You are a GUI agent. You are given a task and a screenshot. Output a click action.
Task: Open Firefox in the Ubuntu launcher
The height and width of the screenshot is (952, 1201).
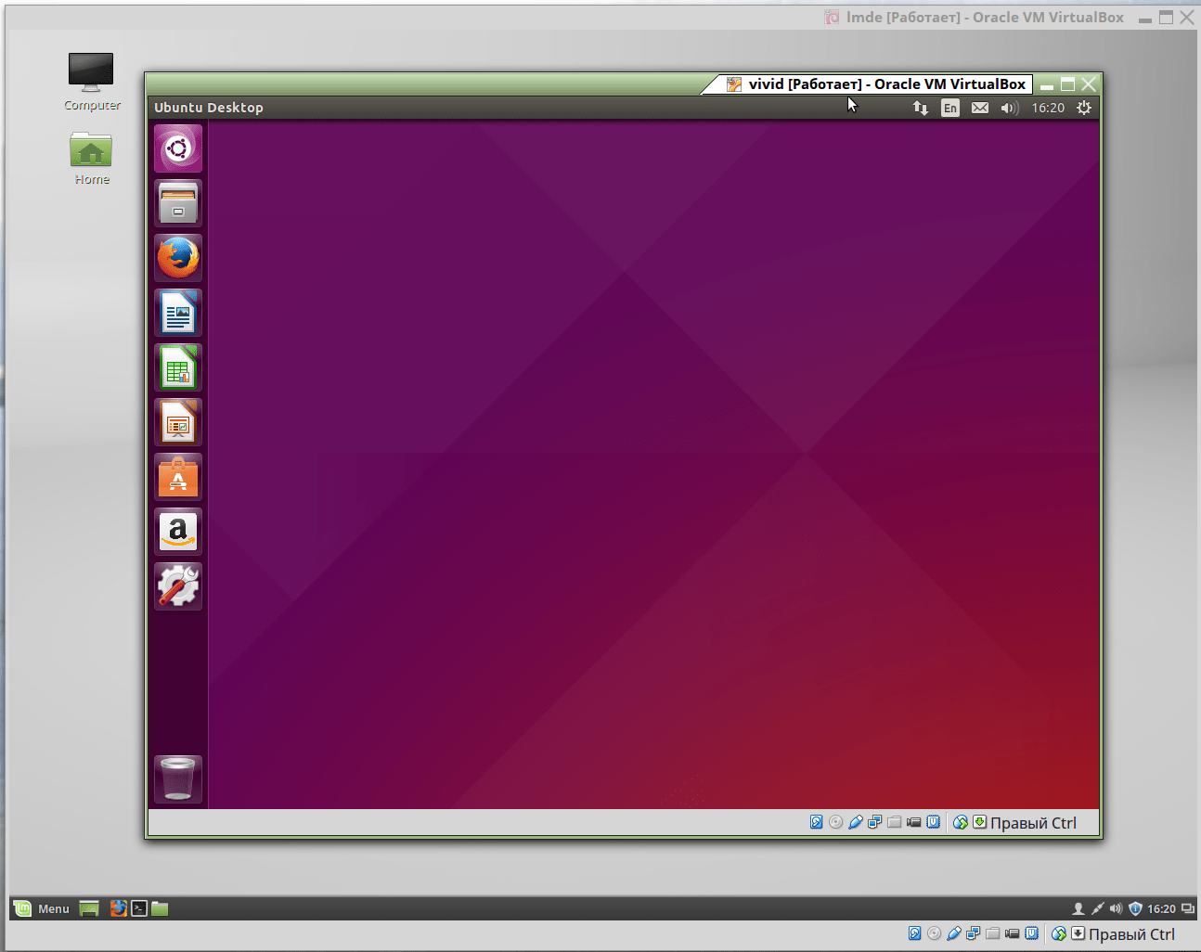pyautogui.click(x=178, y=258)
